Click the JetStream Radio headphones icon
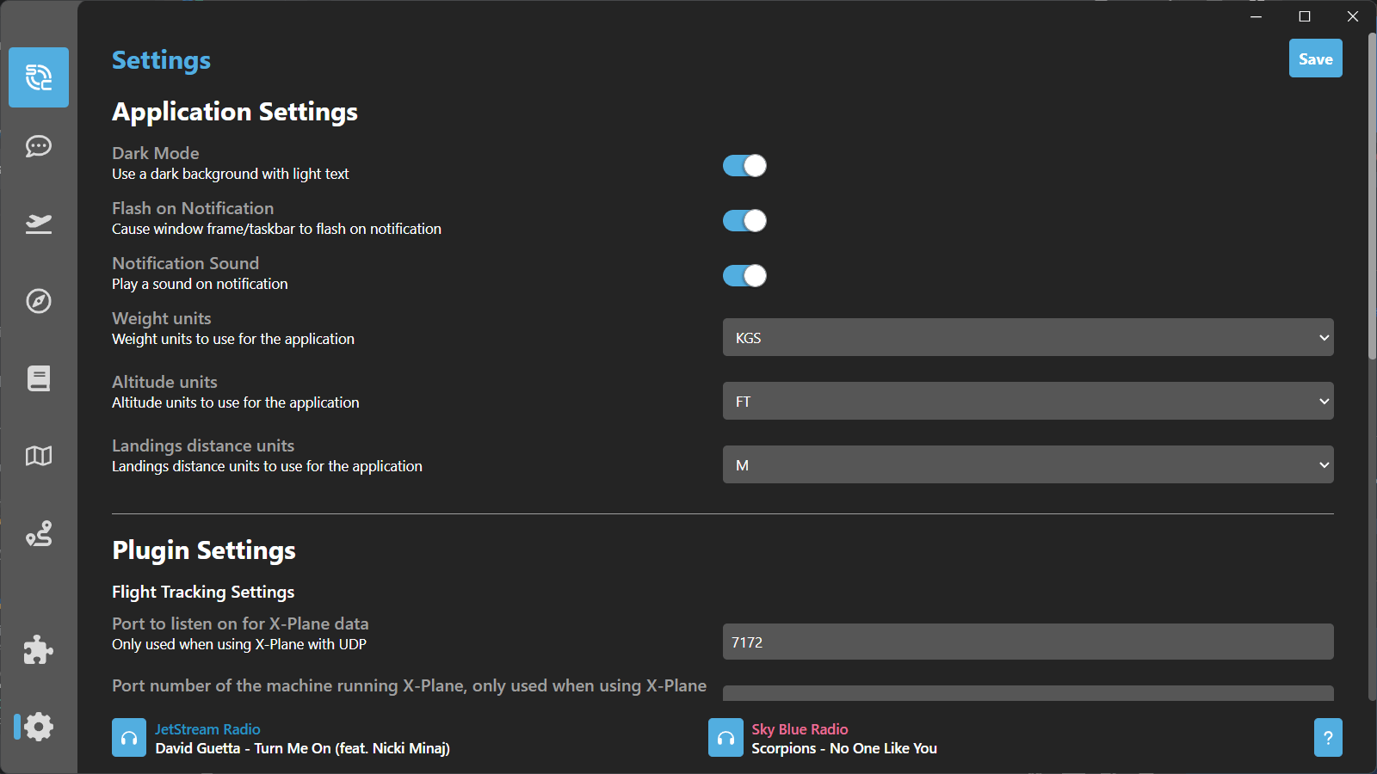 click(x=129, y=738)
